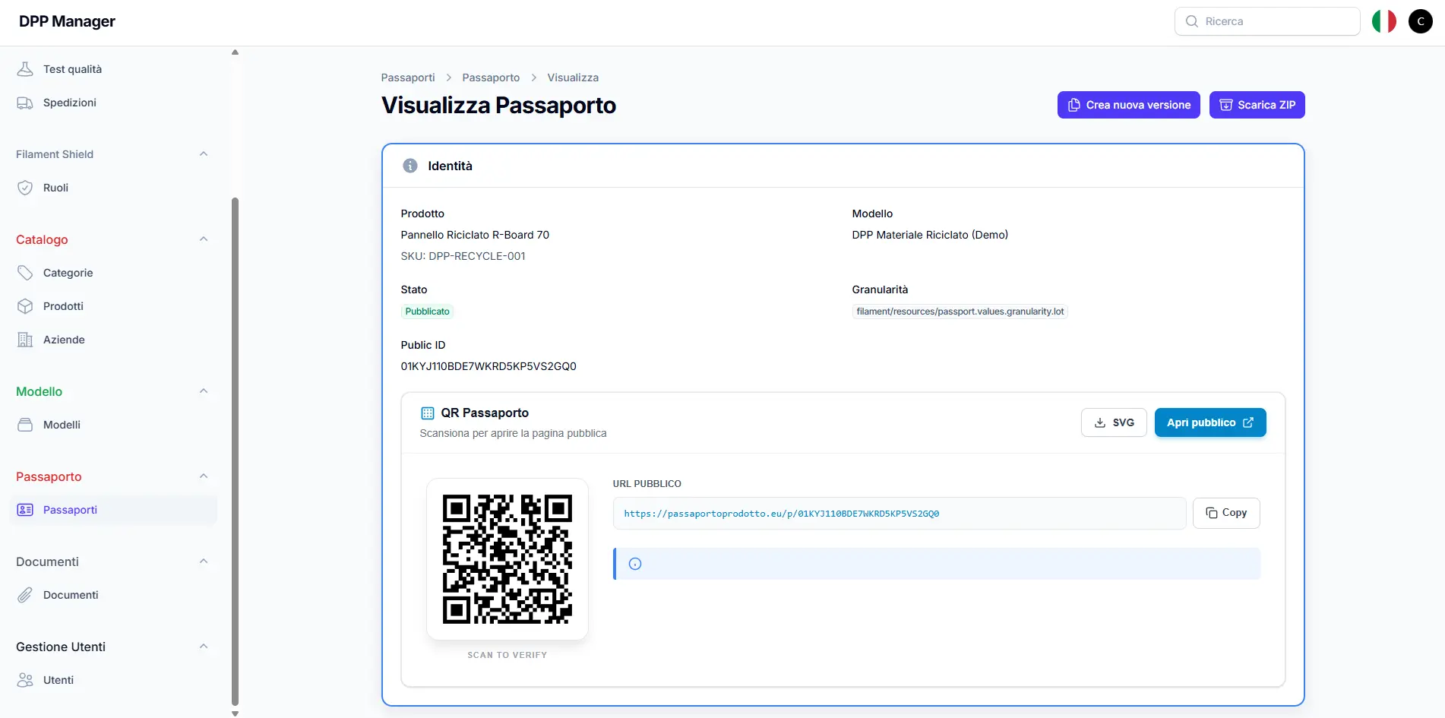Open Documenti sidebar item
The image size is (1445, 718).
113,595
